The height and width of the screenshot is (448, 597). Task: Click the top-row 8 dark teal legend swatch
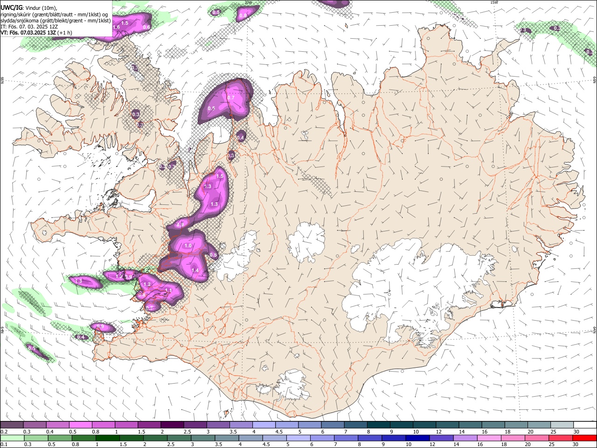click(x=379, y=425)
